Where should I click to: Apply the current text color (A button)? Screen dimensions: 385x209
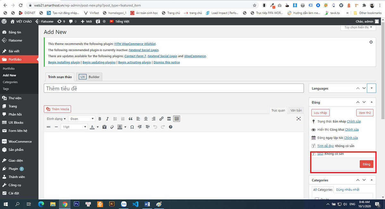(x=92, y=127)
